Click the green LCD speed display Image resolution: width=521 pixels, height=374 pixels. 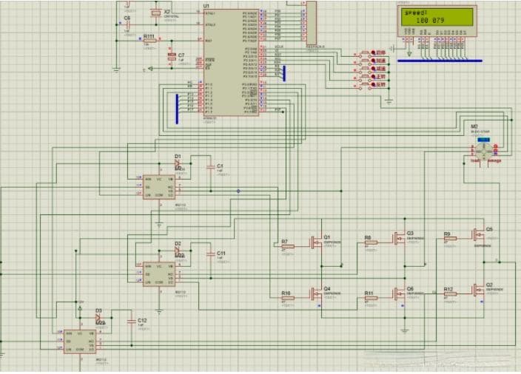coord(438,19)
